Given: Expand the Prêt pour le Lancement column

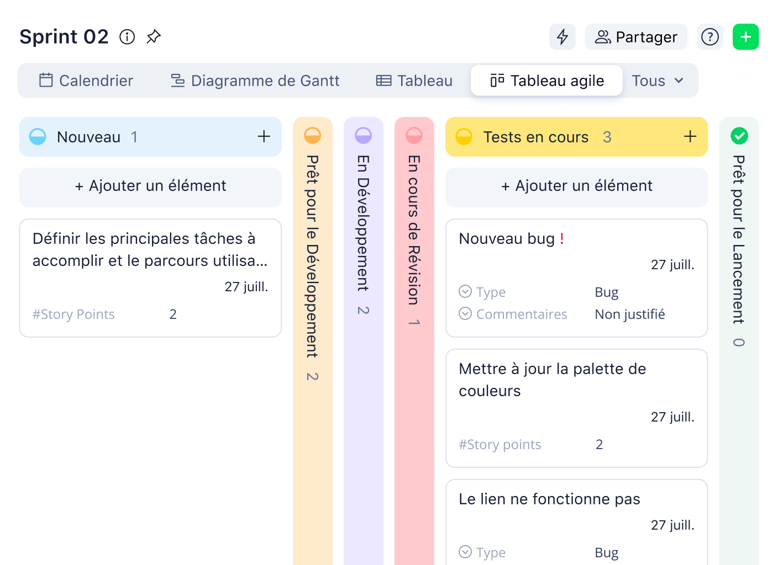Looking at the screenshot, I should tap(739, 340).
